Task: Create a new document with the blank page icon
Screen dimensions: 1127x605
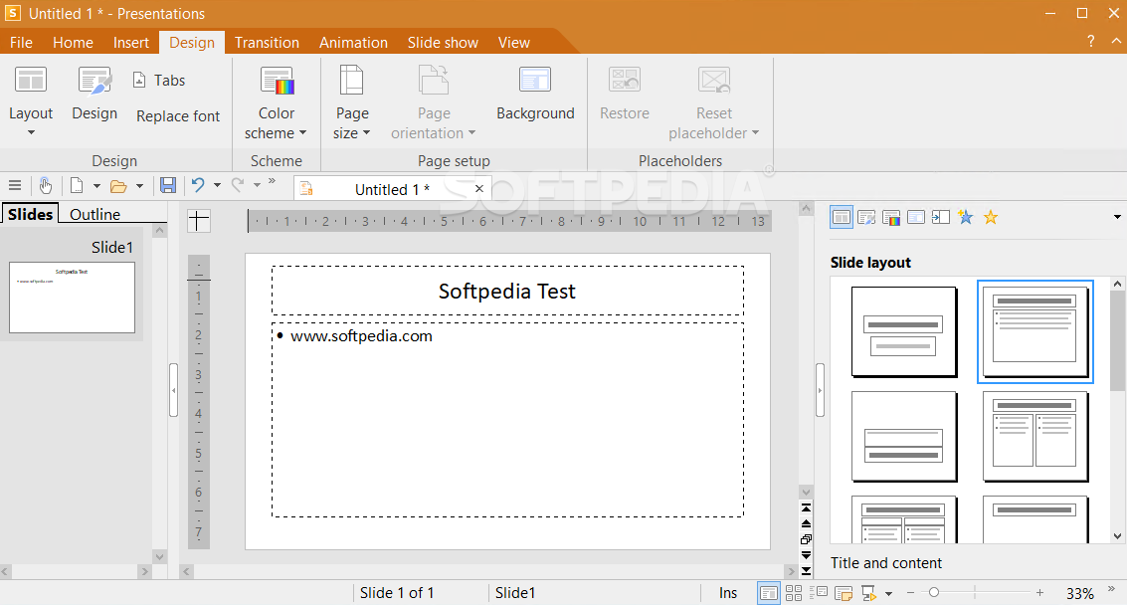Action: coord(77,186)
